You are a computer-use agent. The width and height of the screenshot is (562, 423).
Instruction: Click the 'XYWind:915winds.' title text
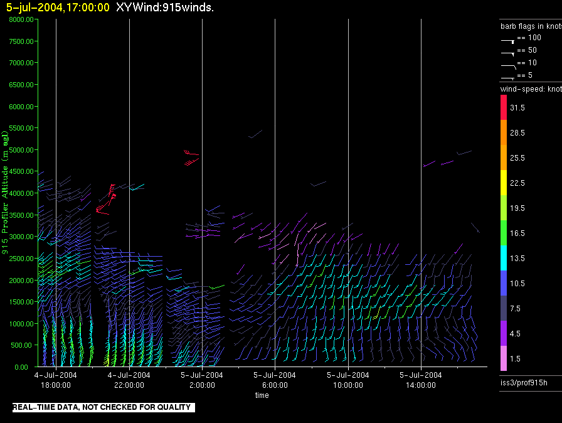tap(165, 7)
